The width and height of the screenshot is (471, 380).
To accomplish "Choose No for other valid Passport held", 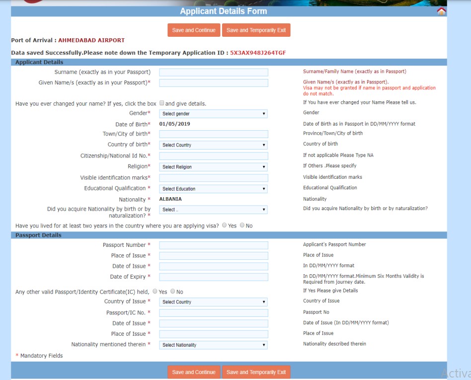I will pos(173,292).
